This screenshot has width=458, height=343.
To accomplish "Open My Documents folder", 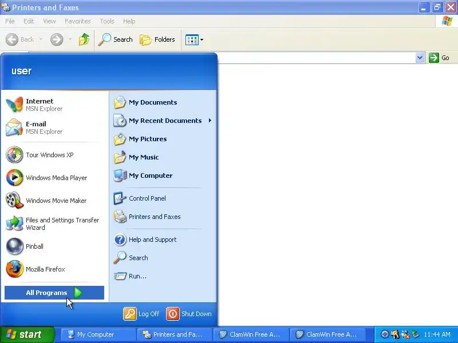I will point(163,102).
